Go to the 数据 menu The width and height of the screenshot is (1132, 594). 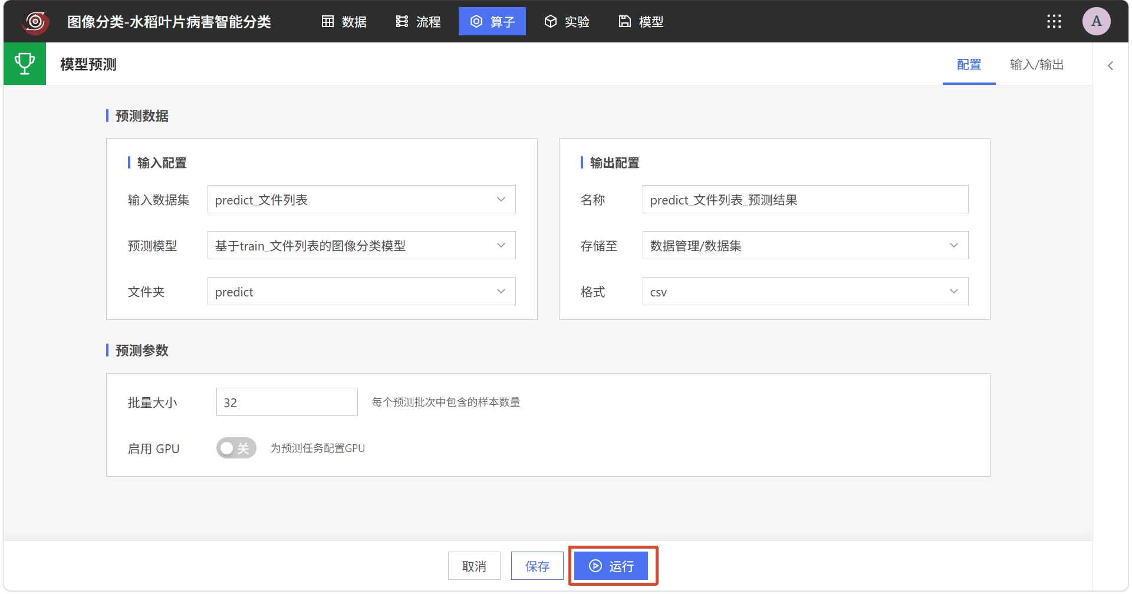point(344,22)
